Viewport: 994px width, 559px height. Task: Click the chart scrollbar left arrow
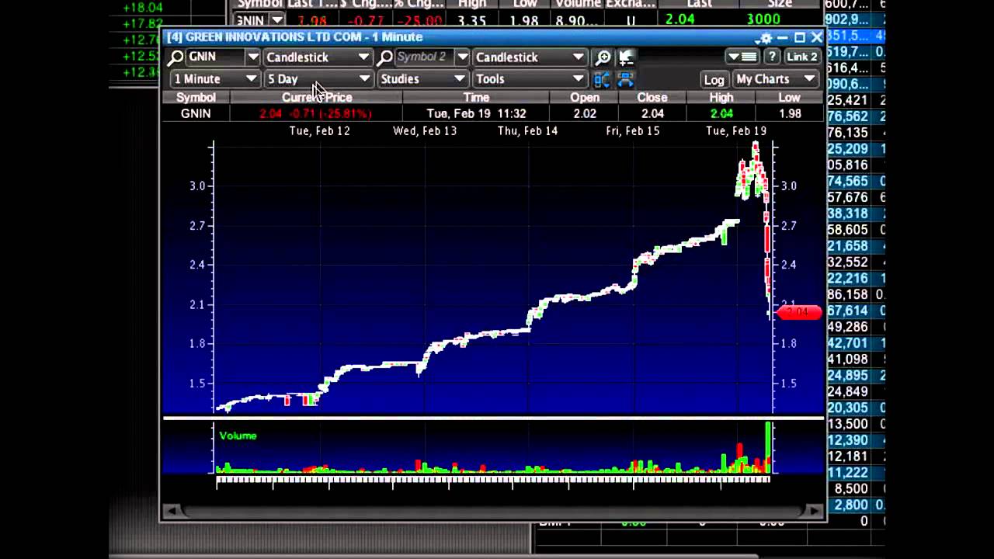pos(171,510)
